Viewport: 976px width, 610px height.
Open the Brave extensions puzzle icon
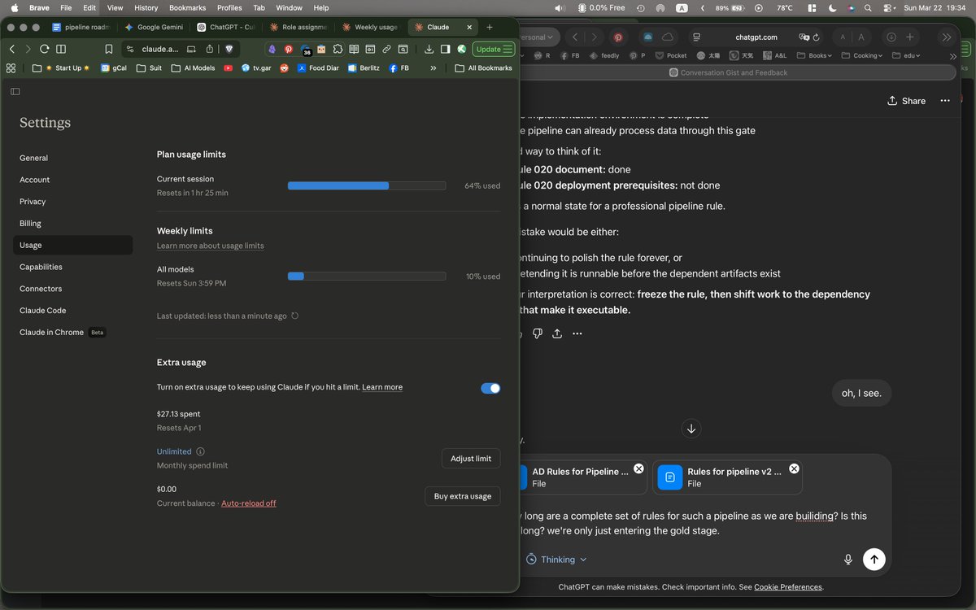[x=338, y=49]
